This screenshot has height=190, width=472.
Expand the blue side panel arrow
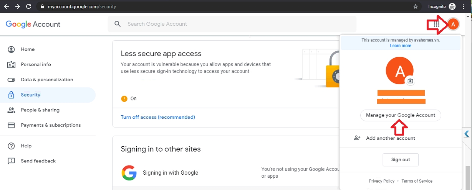point(467,134)
